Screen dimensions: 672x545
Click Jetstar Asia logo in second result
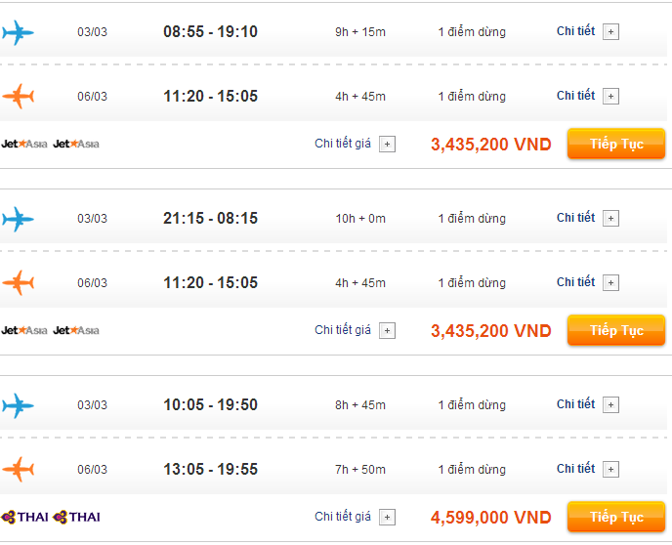pos(24,330)
